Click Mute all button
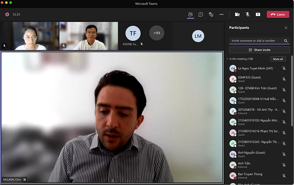 278,59
